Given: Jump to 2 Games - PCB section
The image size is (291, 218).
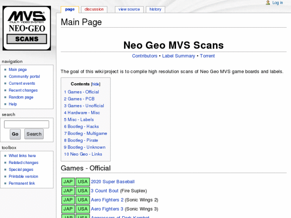Looking at the screenshot, I should pos(79,99).
